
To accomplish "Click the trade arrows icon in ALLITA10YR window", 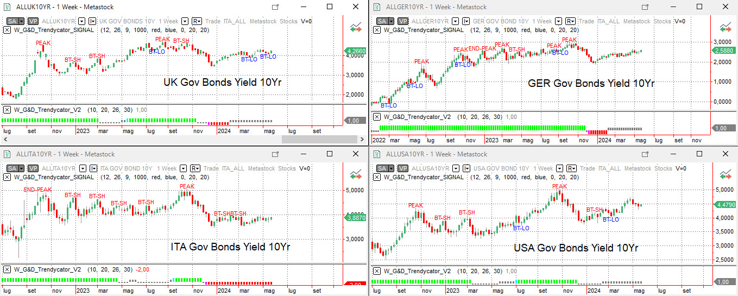I will (356, 174).
